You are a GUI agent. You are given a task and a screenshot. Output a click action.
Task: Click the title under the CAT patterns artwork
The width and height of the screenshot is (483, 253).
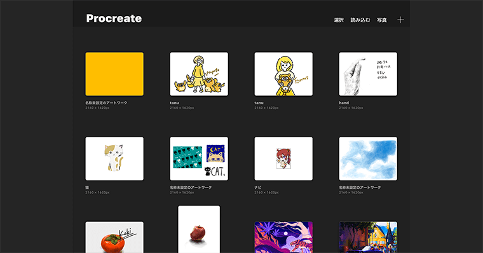(x=191, y=188)
